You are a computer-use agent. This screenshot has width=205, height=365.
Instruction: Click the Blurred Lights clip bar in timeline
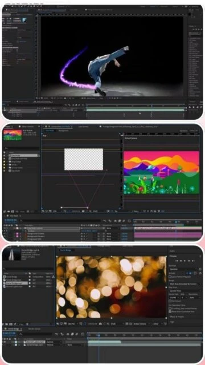[x=104, y=342]
